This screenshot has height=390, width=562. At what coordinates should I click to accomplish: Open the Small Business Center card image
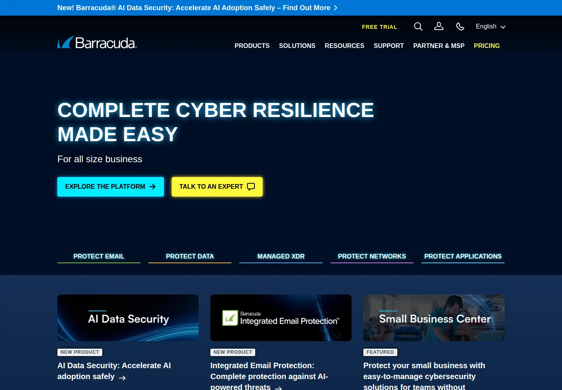pos(434,318)
